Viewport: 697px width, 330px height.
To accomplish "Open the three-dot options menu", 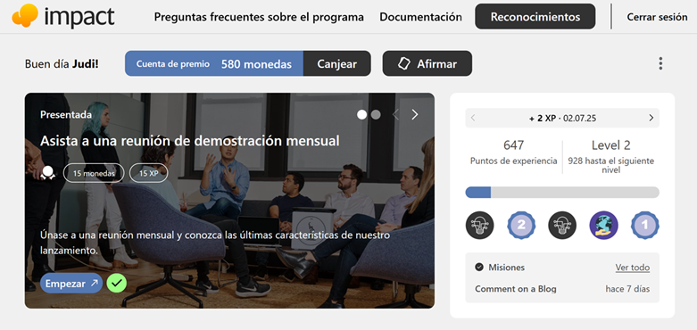I will tap(660, 63).
